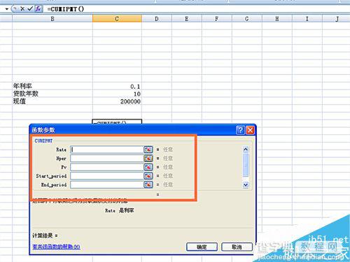Image resolution: width=350 pixels, height=262 pixels.
Task: Select column B header
Action: tap(52, 19)
